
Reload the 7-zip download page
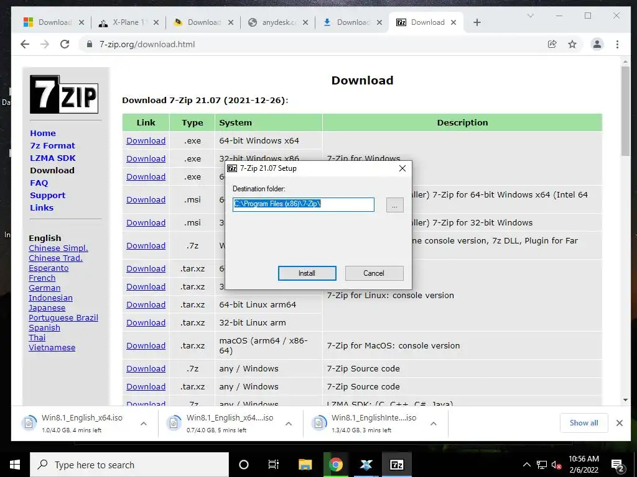[65, 44]
